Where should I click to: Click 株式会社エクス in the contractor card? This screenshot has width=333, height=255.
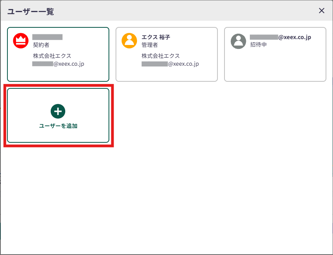pos(52,56)
